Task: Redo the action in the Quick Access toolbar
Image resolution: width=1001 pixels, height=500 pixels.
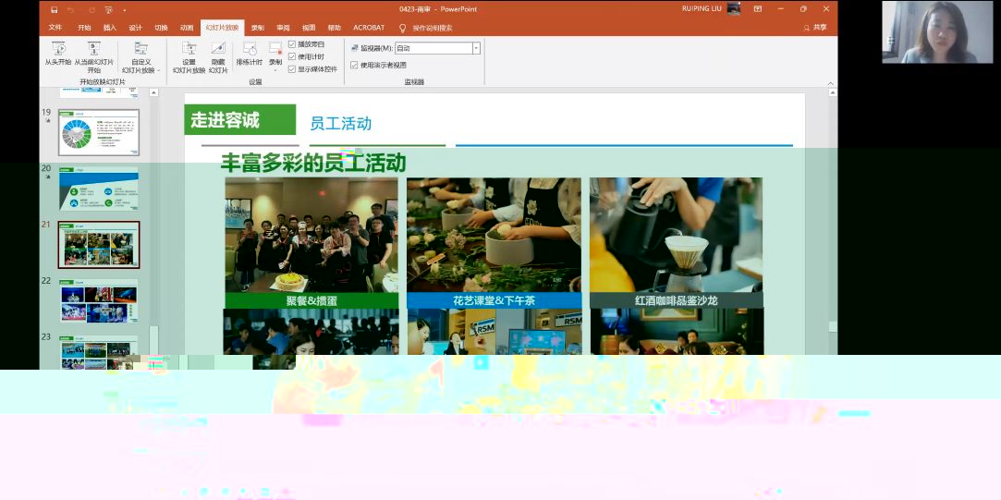Action: [x=93, y=9]
